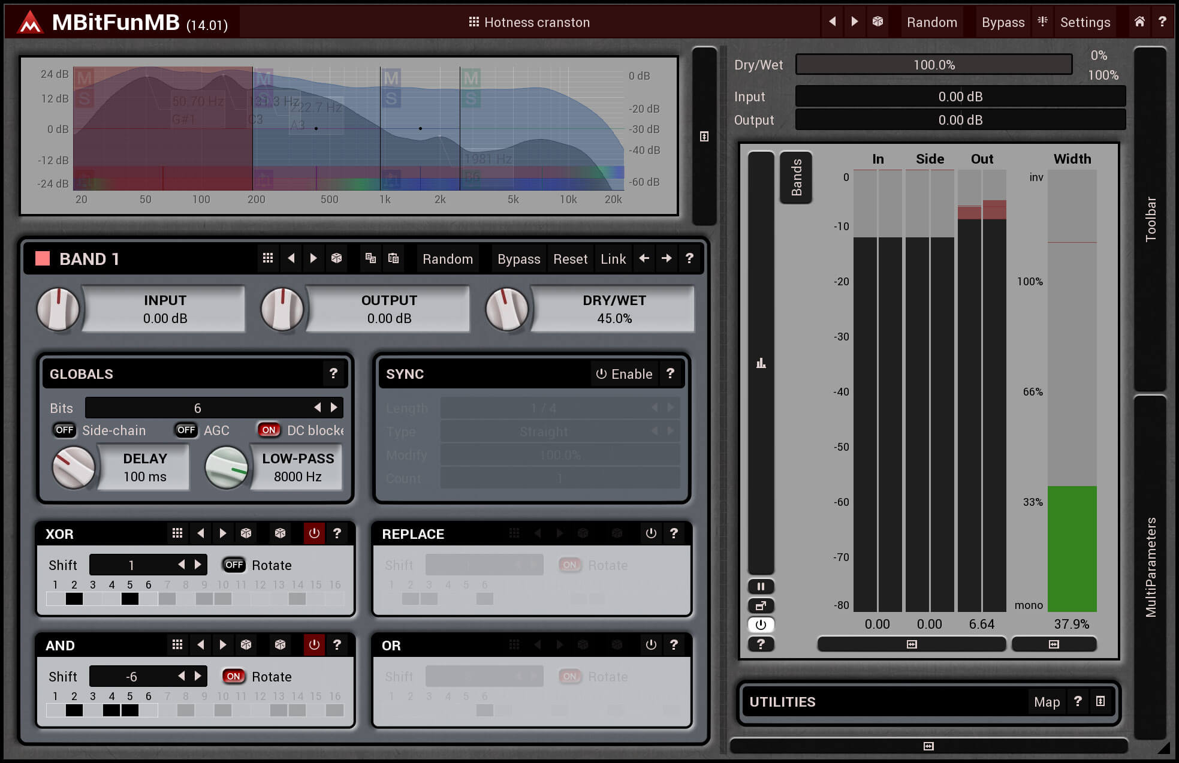The height and width of the screenshot is (763, 1179).
Task: Click Band 1 Bypass button
Action: pyautogui.click(x=518, y=258)
